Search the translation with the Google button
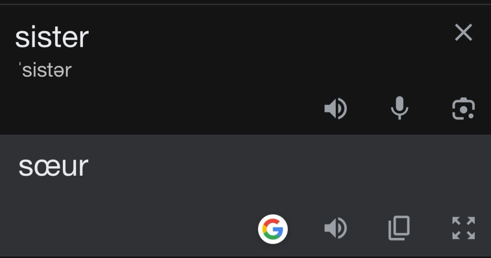Screen dimensions: 491x258 pos(273,229)
